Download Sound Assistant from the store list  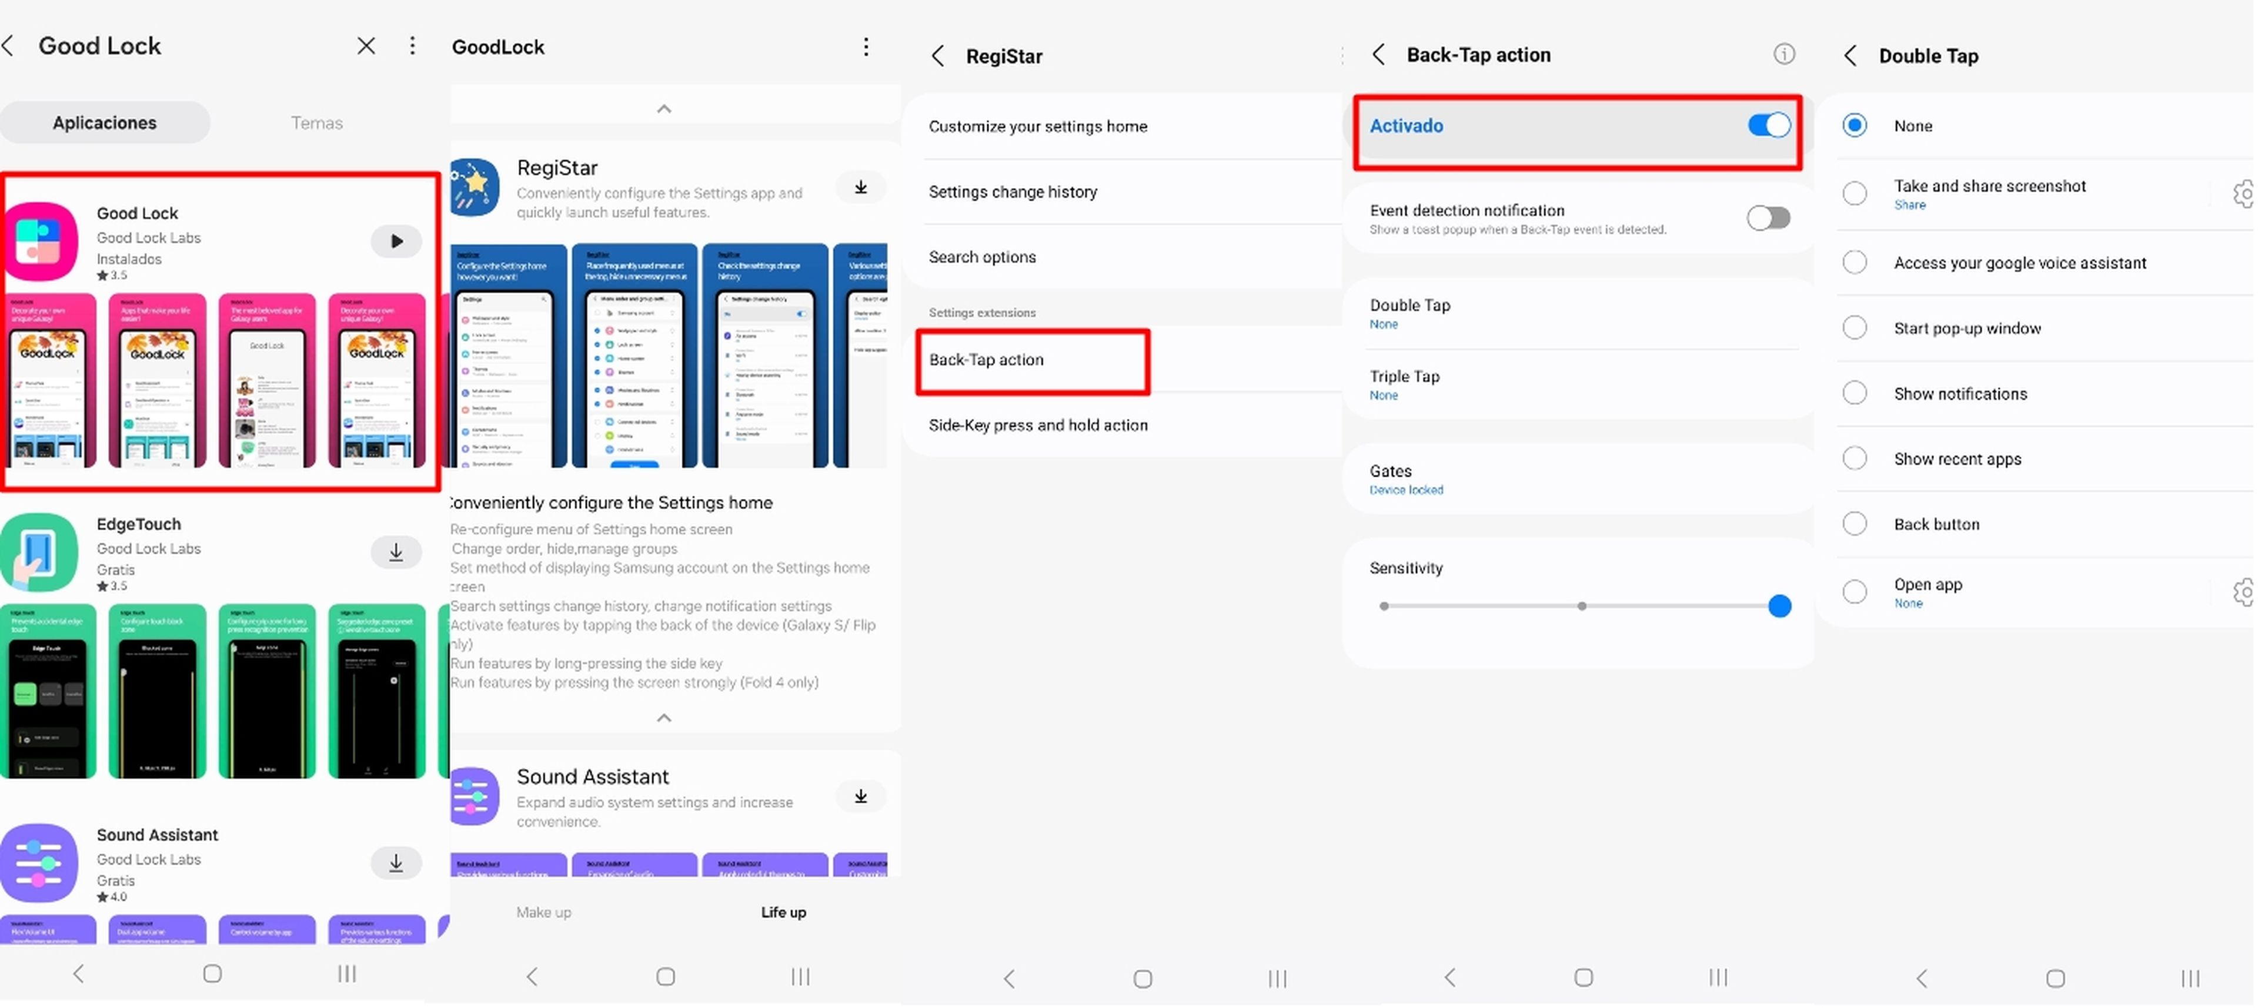pos(396,863)
